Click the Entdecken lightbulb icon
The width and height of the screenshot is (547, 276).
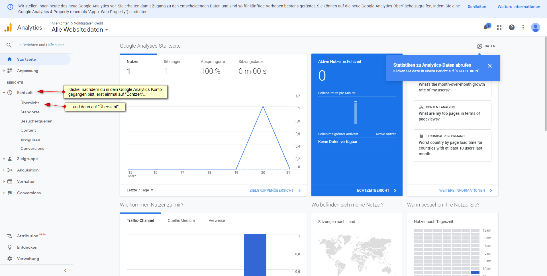(x=10, y=247)
